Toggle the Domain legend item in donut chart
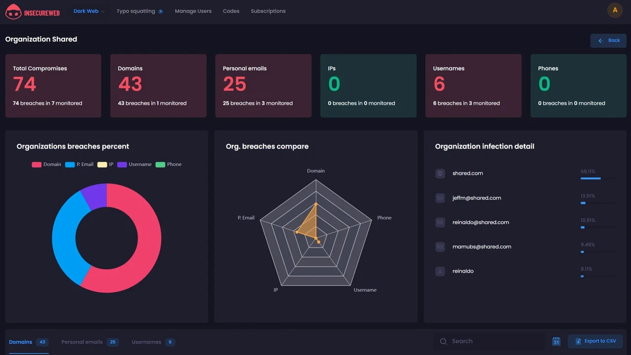The width and height of the screenshot is (631, 355). (x=46, y=165)
